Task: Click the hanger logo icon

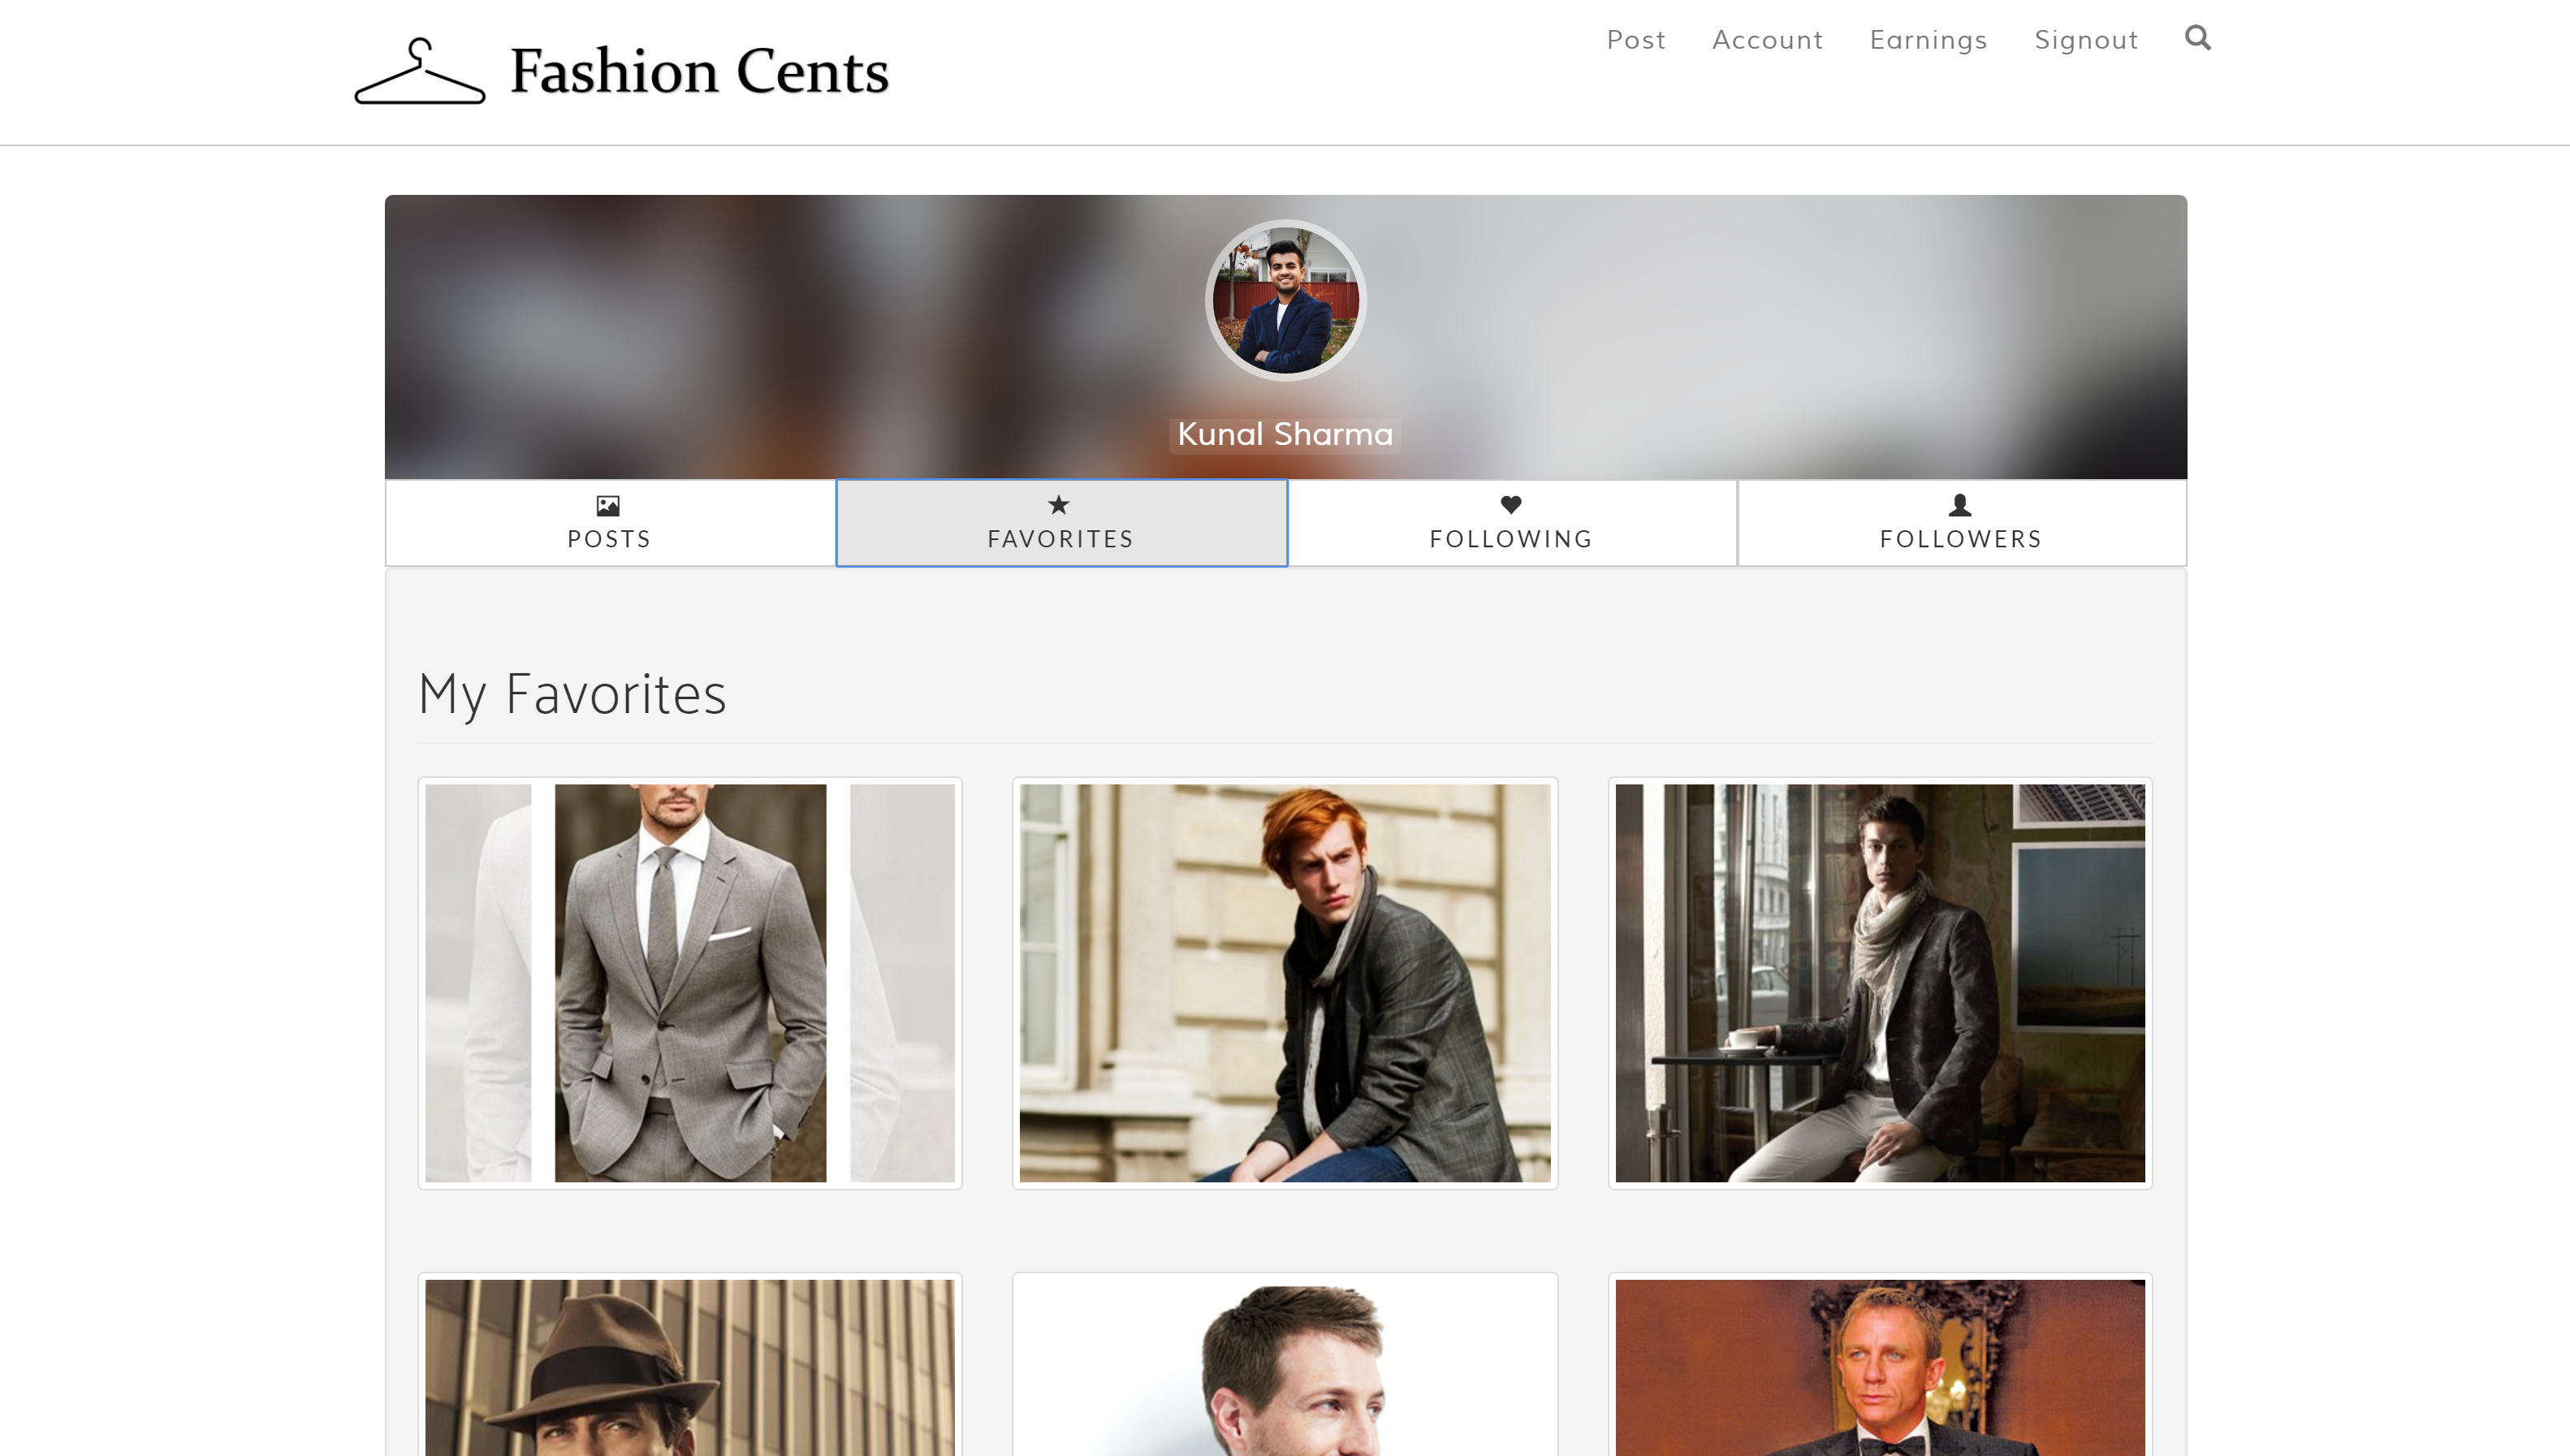Action: [420, 72]
